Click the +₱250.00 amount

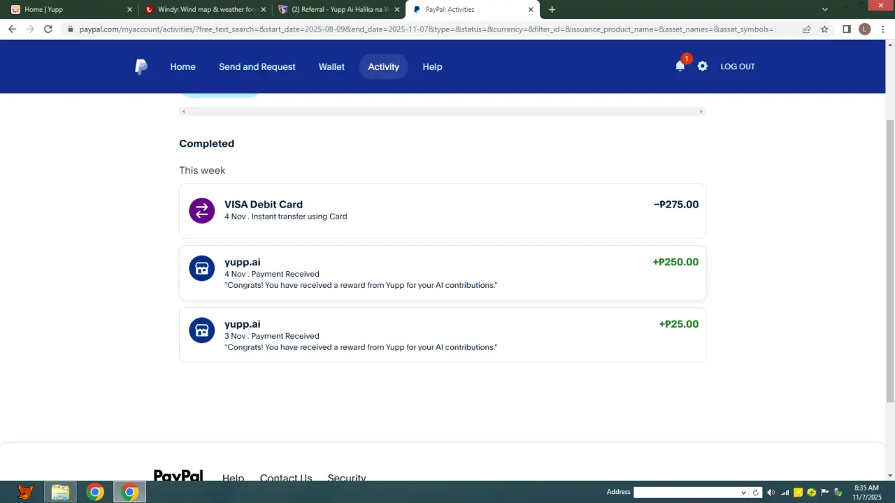pyautogui.click(x=675, y=262)
